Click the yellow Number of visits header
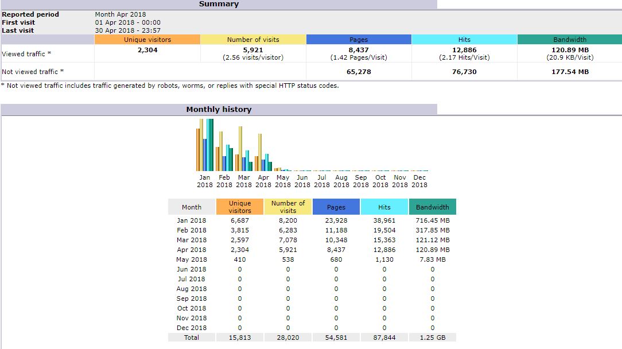 tap(253, 39)
